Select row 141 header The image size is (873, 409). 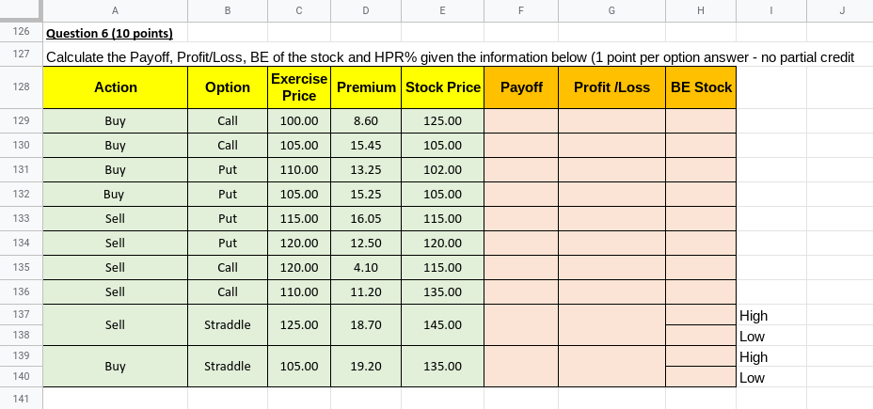click(21, 399)
